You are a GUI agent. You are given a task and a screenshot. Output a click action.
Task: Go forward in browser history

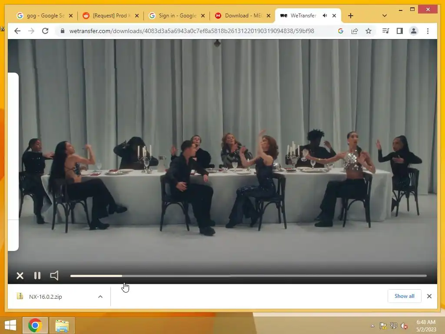31,31
